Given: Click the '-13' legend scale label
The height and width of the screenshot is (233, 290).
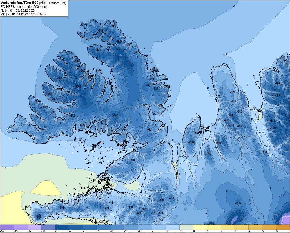Looking at the screenshot, I should (x=16, y=231).
